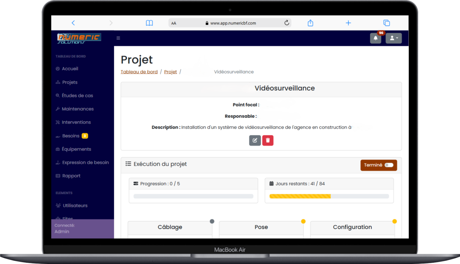Viewport: 460px width, 264px height.
Task: Open the user account dropdown
Action: (393, 38)
